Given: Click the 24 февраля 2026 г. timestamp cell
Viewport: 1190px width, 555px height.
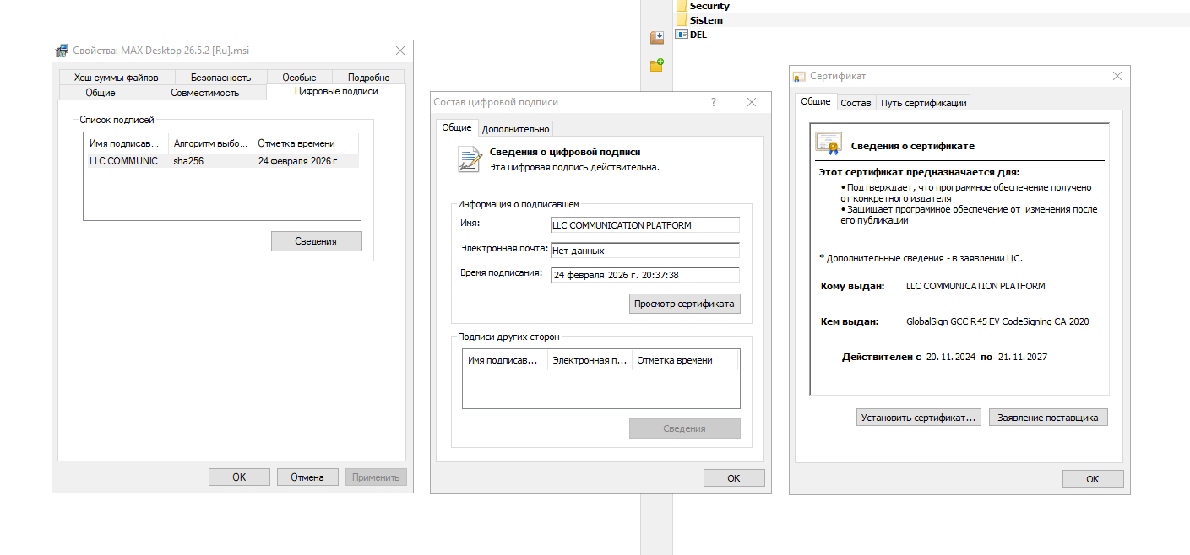Looking at the screenshot, I should coord(304,160).
